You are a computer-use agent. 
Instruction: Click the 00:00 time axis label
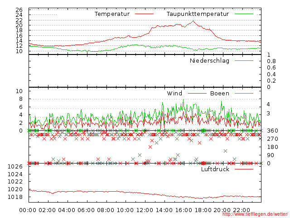tap(28, 210)
